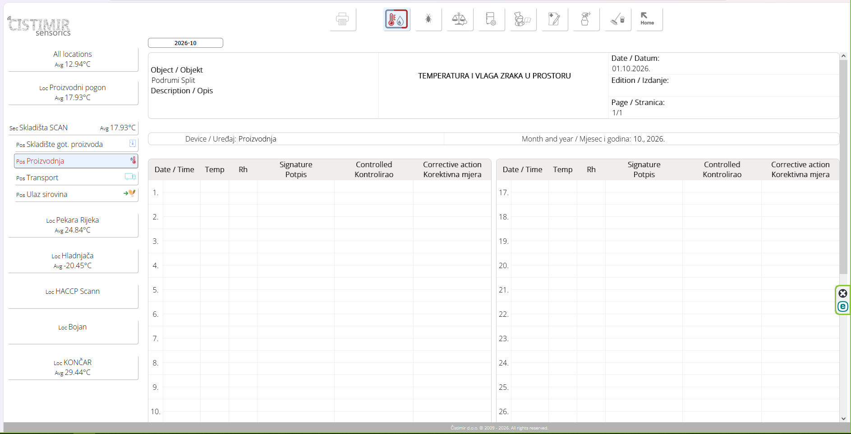Open the scales calibration icon
Image resolution: width=851 pixels, height=434 pixels.
click(460, 19)
